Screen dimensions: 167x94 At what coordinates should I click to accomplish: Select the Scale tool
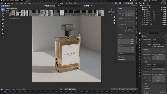tap(3, 23)
